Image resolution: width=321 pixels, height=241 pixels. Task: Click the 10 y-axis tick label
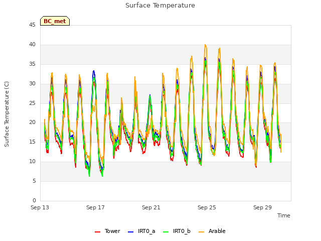coord(32,162)
